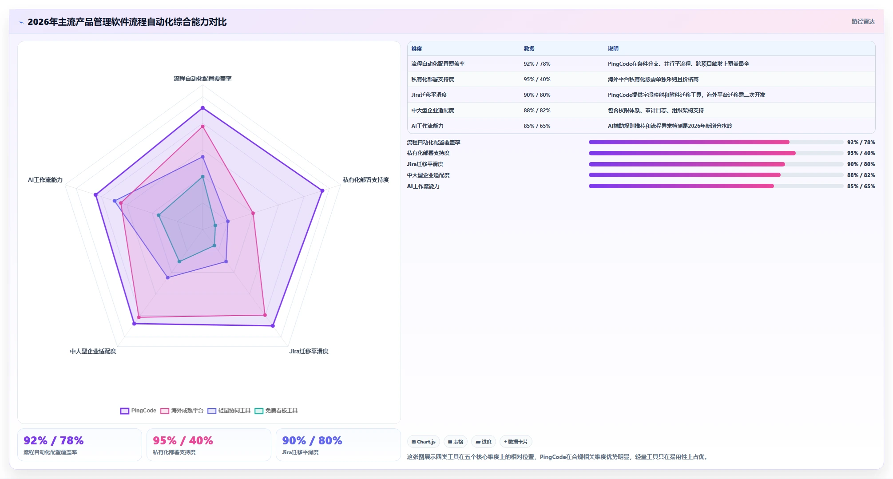Click the 免费看板工具 legend label
Viewport: 893px width, 479px height.
pyautogui.click(x=281, y=411)
